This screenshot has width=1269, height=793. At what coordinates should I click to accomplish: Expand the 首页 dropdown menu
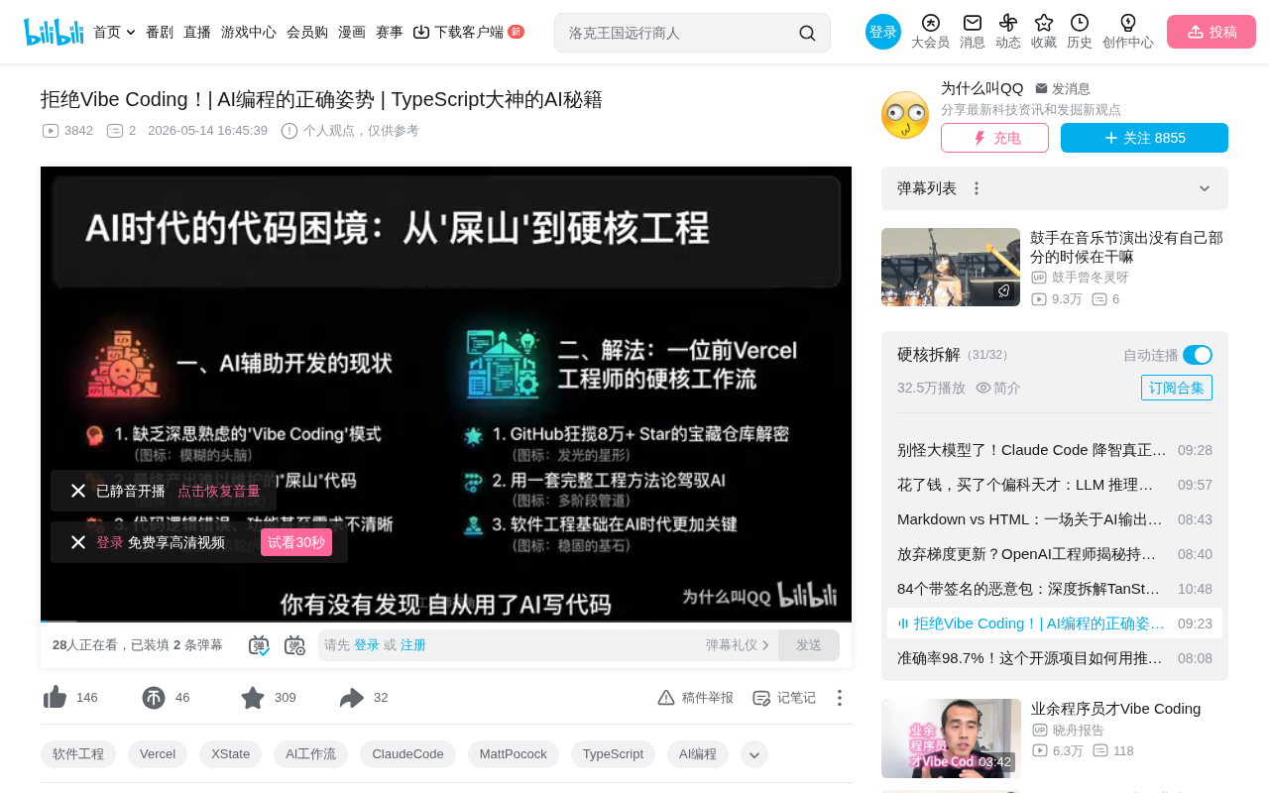131,33
